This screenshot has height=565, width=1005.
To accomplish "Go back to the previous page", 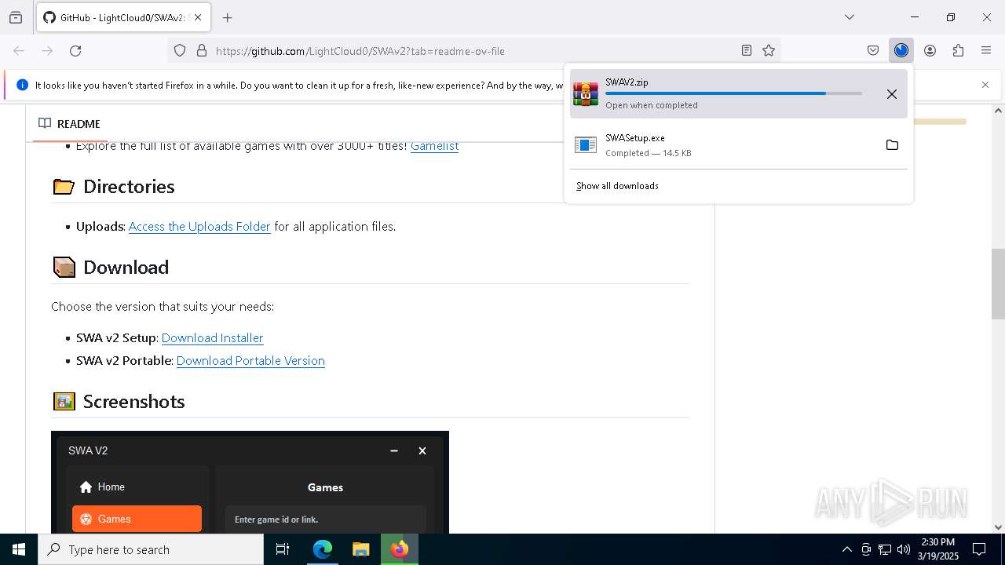I will [19, 50].
